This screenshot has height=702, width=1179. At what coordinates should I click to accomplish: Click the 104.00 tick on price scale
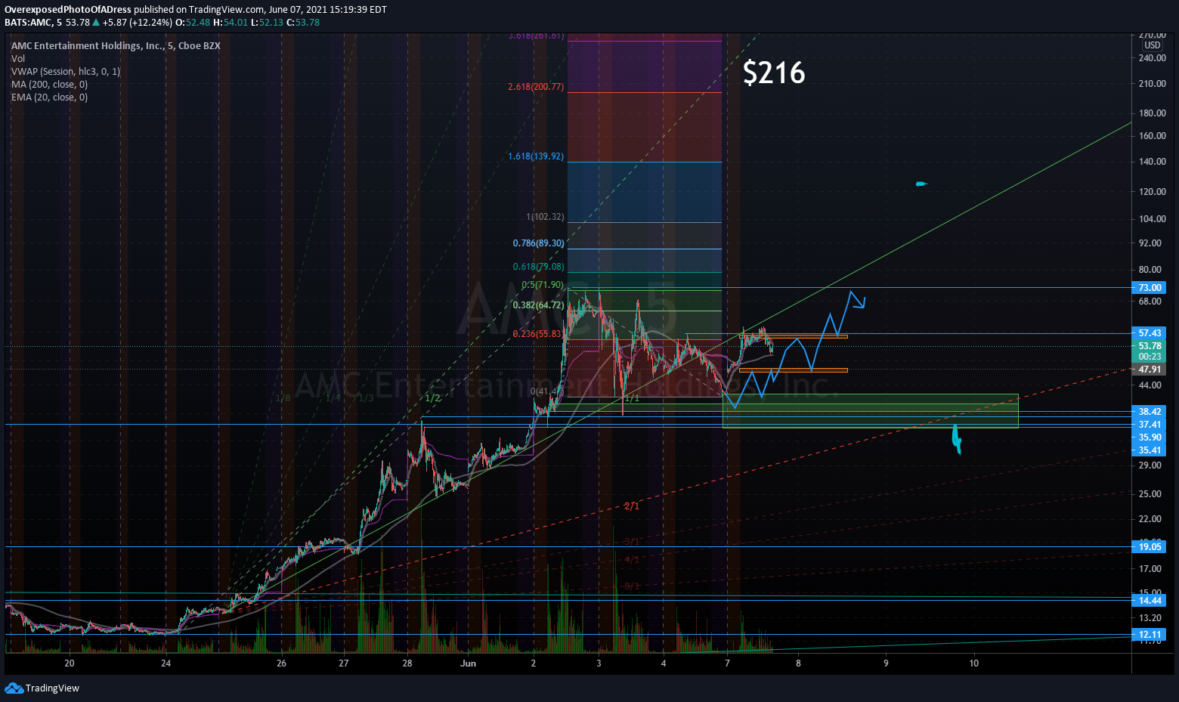[1152, 219]
